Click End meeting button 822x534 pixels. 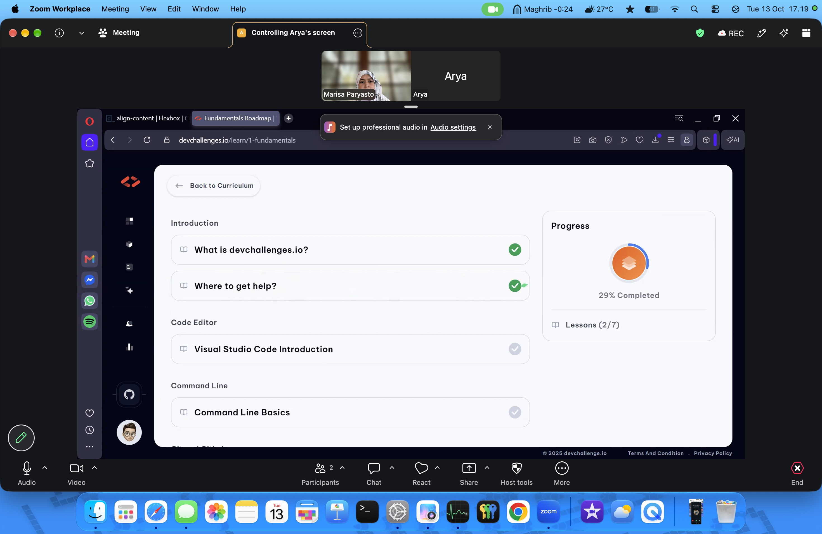[x=797, y=474]
